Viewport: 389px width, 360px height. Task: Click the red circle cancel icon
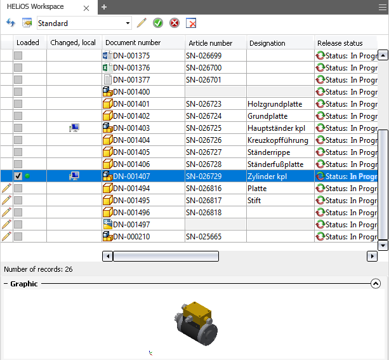174,23
